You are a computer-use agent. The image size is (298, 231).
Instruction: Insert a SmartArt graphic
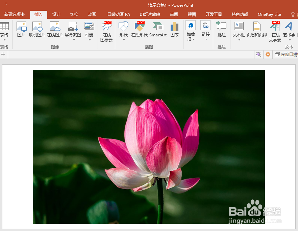pos(158,26)
